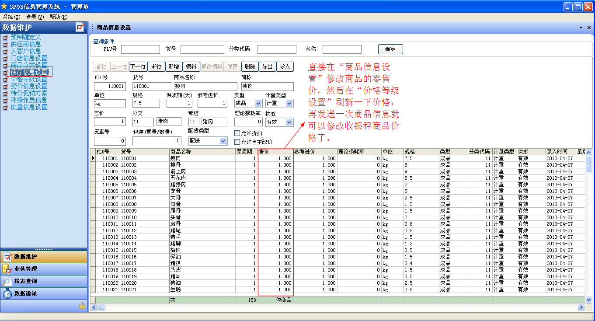Click the 参考进价 column header
Viewport: 595px width, 321px height.
pyautogui.click(x=315, y=152)
